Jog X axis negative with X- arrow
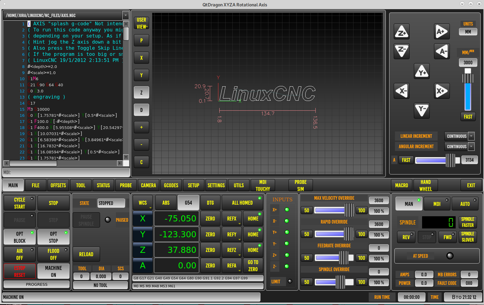484x305 pixels. click(402, 91)
